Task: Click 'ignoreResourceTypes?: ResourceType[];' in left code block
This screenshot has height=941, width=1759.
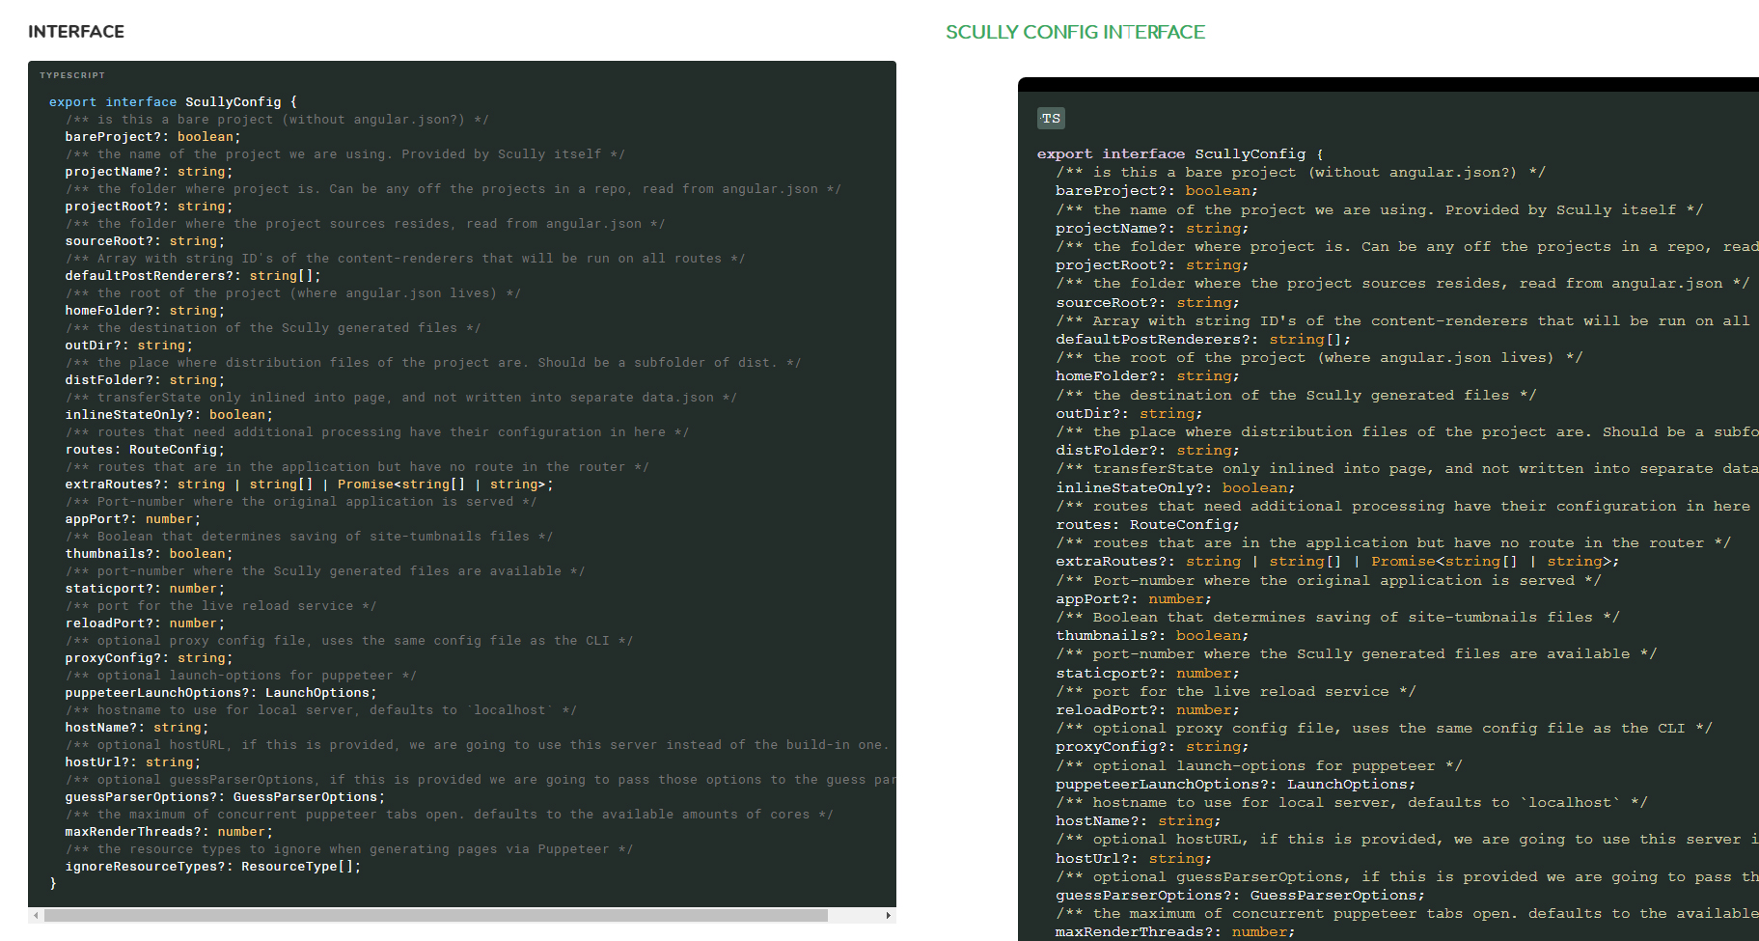Action: point(213,867)
